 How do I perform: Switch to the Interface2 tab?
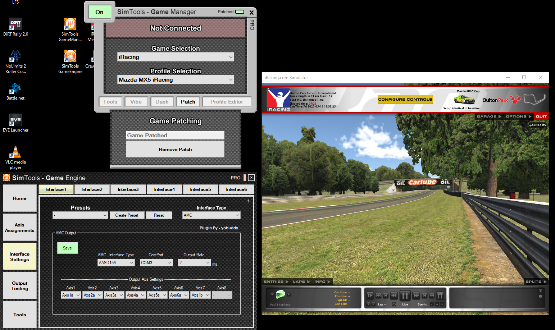[92, 189]
